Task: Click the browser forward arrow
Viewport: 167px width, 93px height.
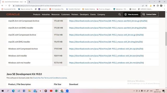Action: click(x=6, y=6)
